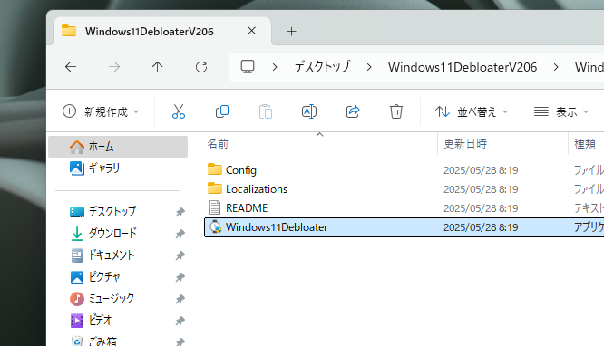Click the README document icon
The width and height of the screenshot is (604, 346).
coord(215,207)
